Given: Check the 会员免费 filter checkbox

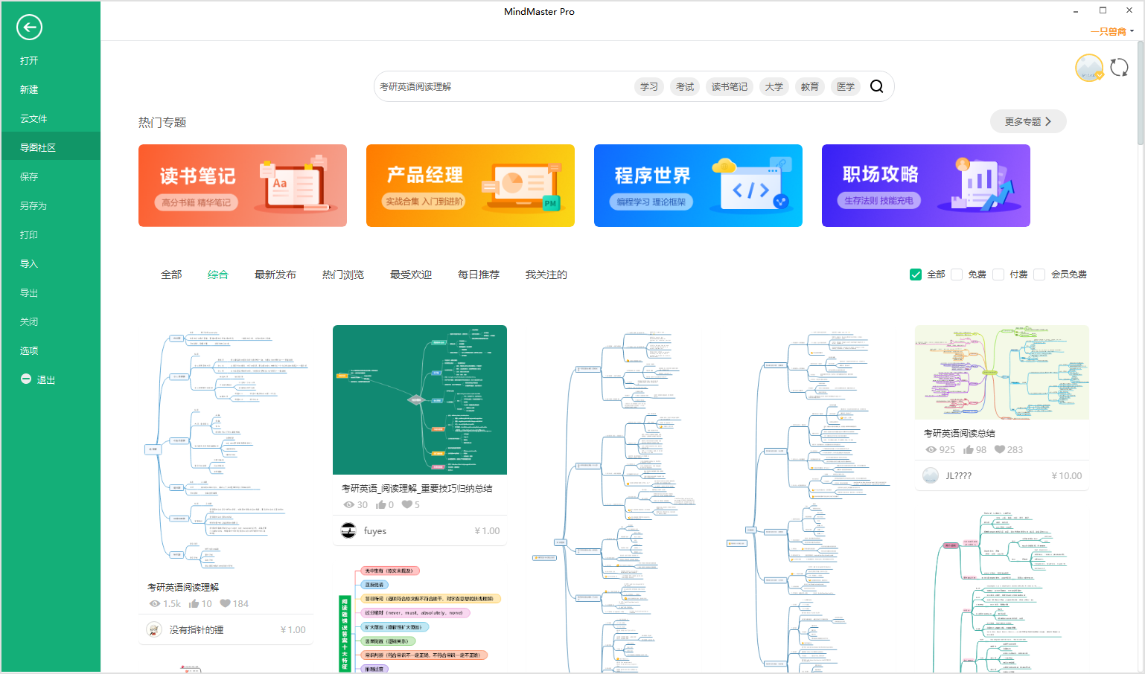Looking at the screenshot, I should click(1039, 275).
